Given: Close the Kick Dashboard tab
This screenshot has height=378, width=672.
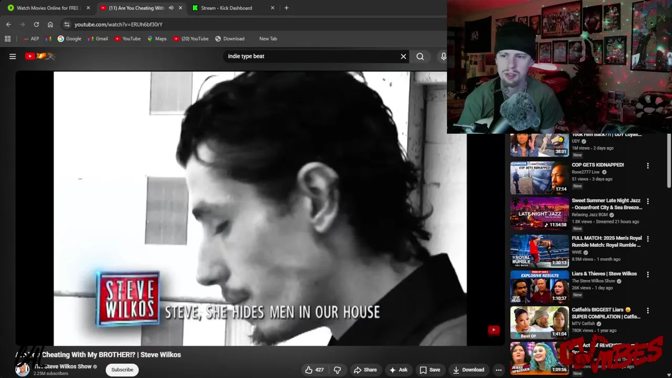Looking at the screenshot, I should click(x=272, y=8).
